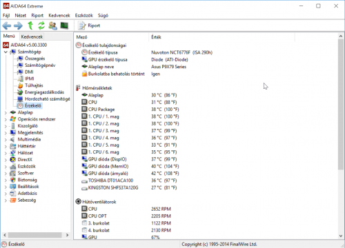Open the Fájl menu
Image resolution: width=345 pixels, height=248 pixels.
click(6, 15)
